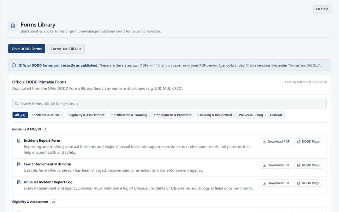The width and height of the screenshot is (339, 212).
Task: Open DODD Page for Unusual Incident Report Log
Action: (308, 183)
